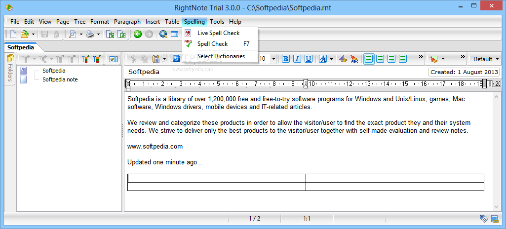Image resolution: width=506 pixels, height=229 pixels.
Task: Click the move node down icon in the tree toolbar
Action: tap(85, 59)
